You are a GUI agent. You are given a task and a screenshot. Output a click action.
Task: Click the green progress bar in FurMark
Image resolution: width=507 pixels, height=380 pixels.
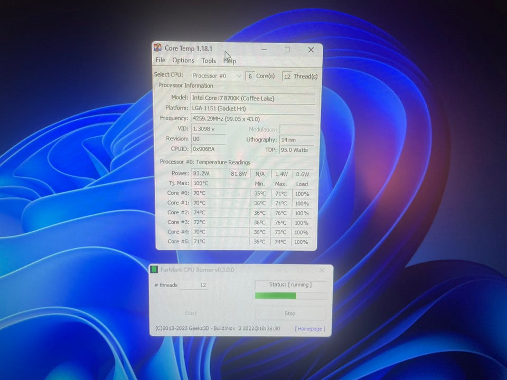[x=290, y=296]
